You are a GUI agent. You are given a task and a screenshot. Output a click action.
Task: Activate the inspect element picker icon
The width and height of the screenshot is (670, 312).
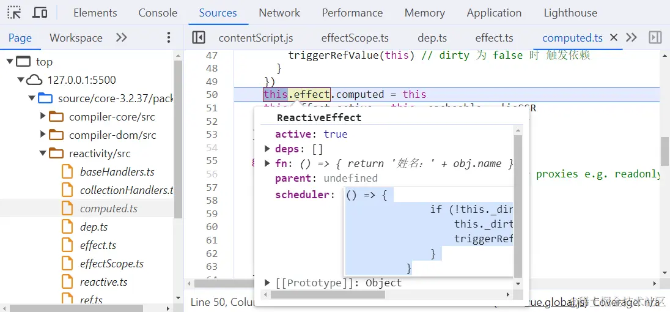tap(14, 13)
